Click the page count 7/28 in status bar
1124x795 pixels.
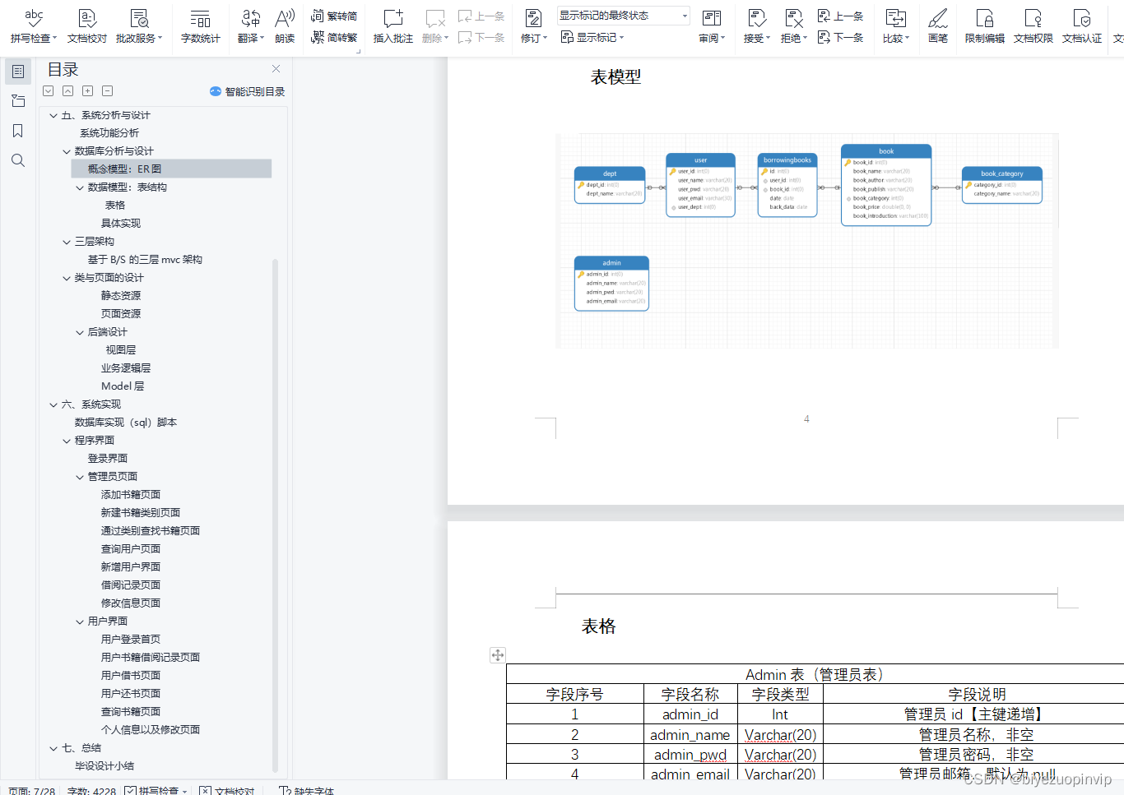32,791
